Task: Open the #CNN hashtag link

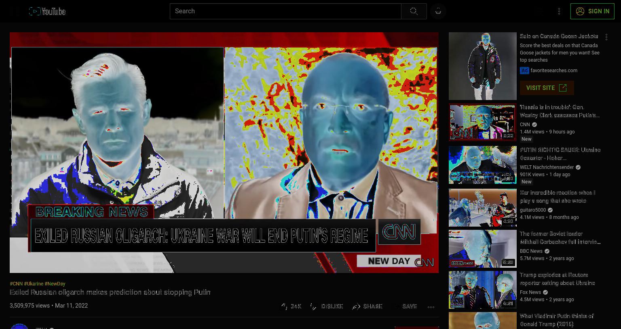Action: tap(16, 284)
